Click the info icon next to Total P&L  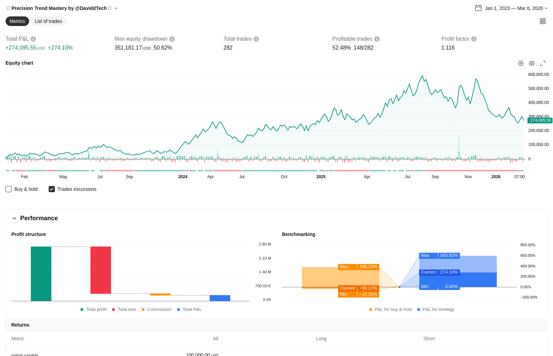pyautogui.click(x=33, y=39)
